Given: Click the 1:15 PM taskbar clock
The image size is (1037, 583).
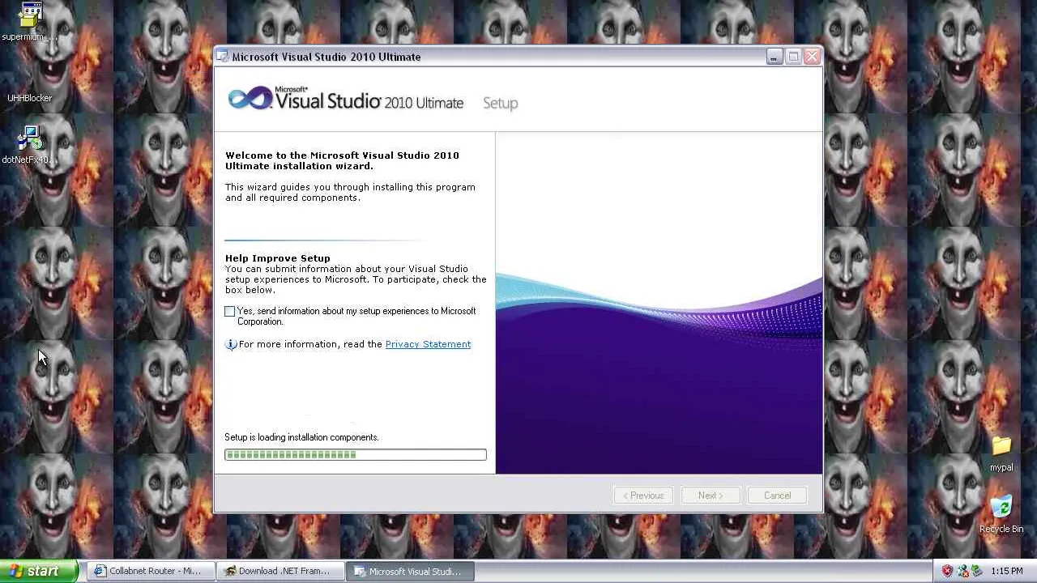Looking at the screenshot, I should (x=1006, y=571).
